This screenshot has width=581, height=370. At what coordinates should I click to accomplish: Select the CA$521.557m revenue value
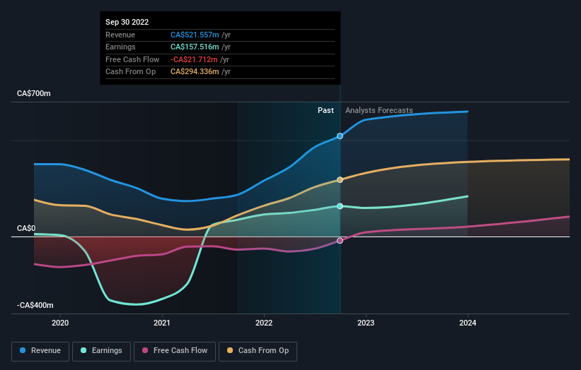click(195, 35)
